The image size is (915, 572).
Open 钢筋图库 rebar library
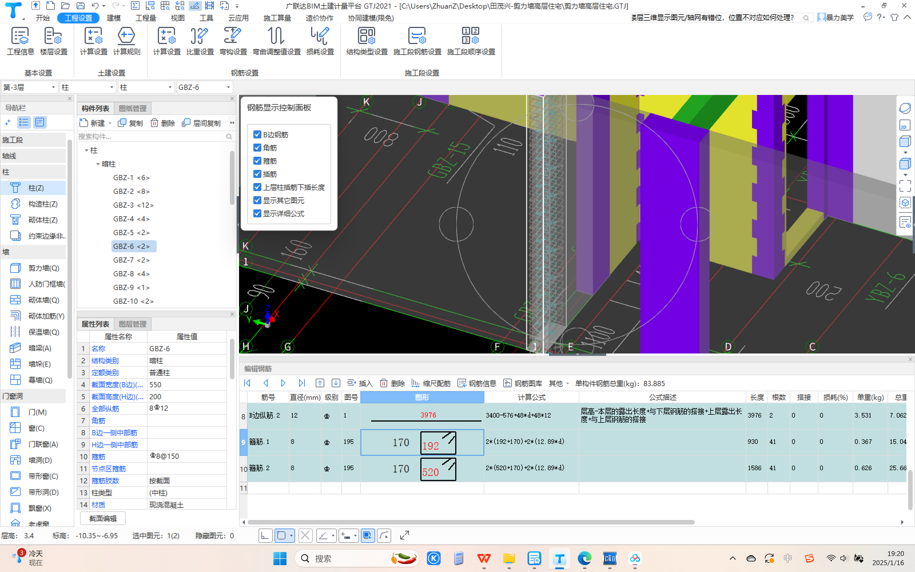522,383
